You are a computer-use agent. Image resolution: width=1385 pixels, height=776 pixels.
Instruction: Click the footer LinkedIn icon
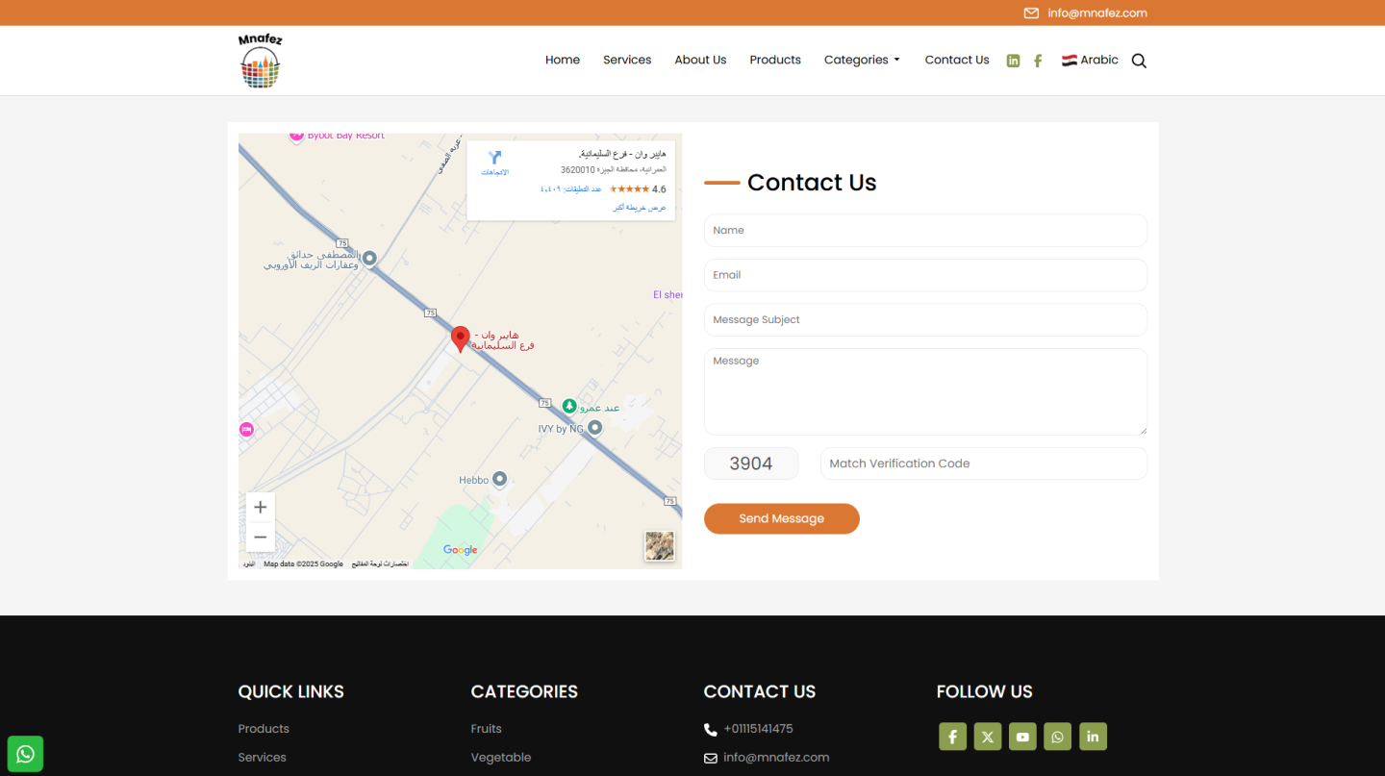1093,737
